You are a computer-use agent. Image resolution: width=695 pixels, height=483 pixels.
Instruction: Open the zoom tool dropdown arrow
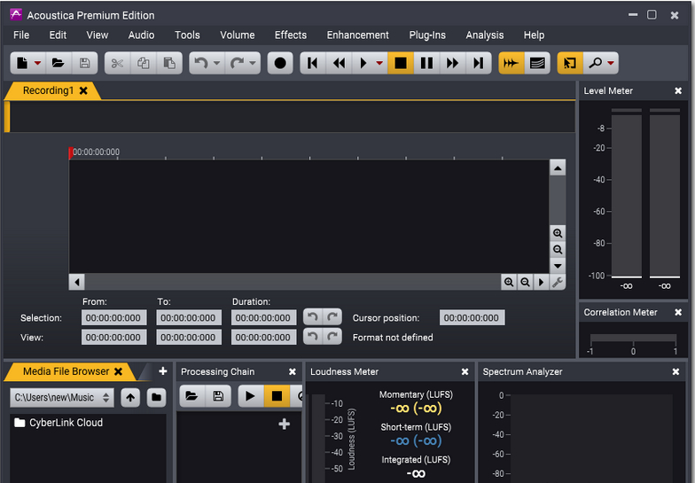click(x=611, y=64)
